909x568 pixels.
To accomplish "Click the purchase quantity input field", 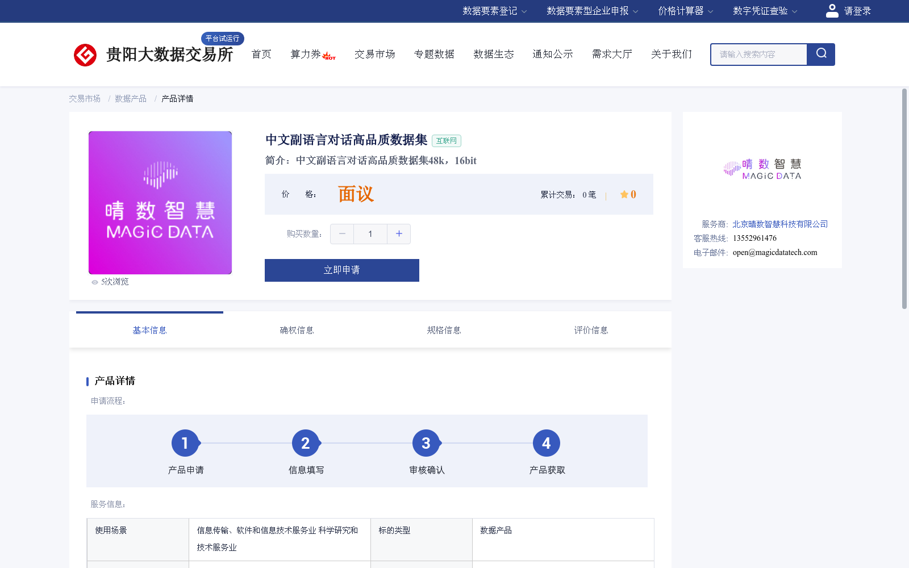I will click(370, 234).
